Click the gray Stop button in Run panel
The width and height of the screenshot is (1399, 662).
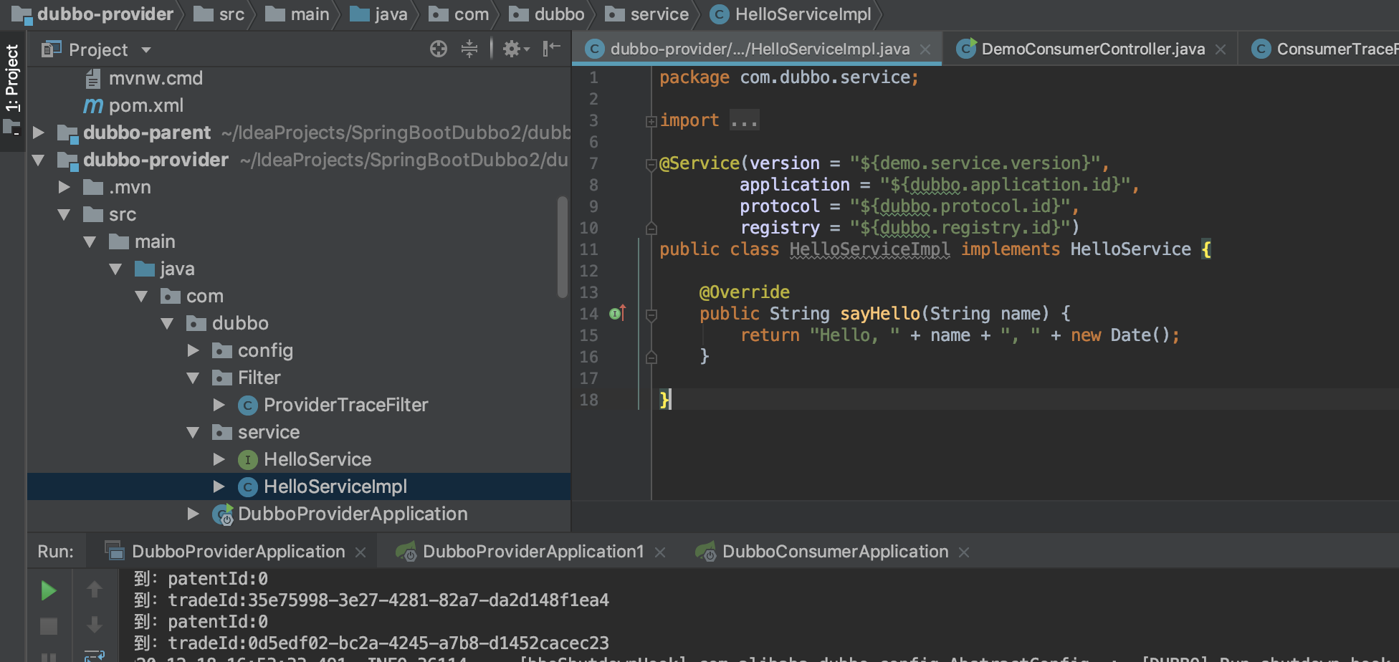coord(49,626)
